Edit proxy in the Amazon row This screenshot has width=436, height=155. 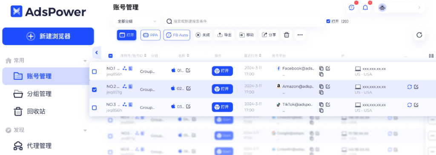click(416, 87)
